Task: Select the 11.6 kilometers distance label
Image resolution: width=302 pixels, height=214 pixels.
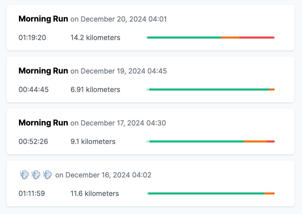Action: [x=95, y=193]
